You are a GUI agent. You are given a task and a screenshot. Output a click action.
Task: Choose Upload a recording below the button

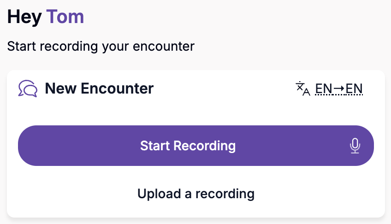tap(195, 194)
